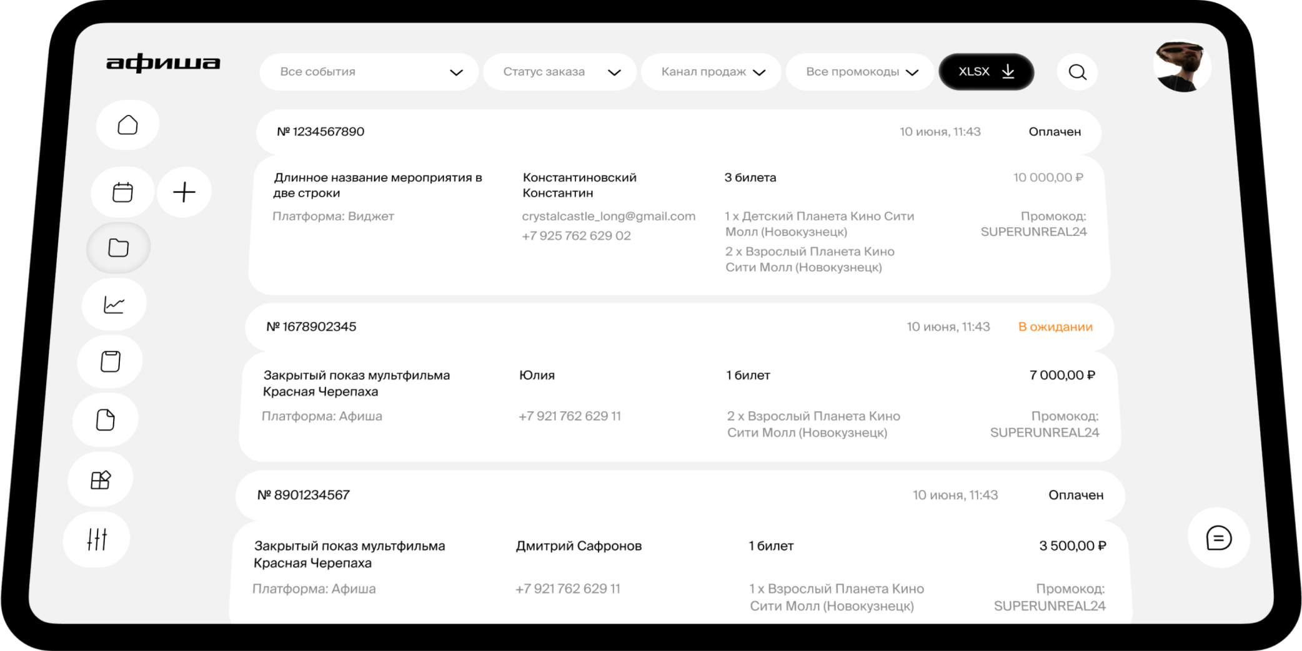The width and height of the screenshot is (1302, 651).
Task: Open the analytics chart icon
Action: pos(114,305)
